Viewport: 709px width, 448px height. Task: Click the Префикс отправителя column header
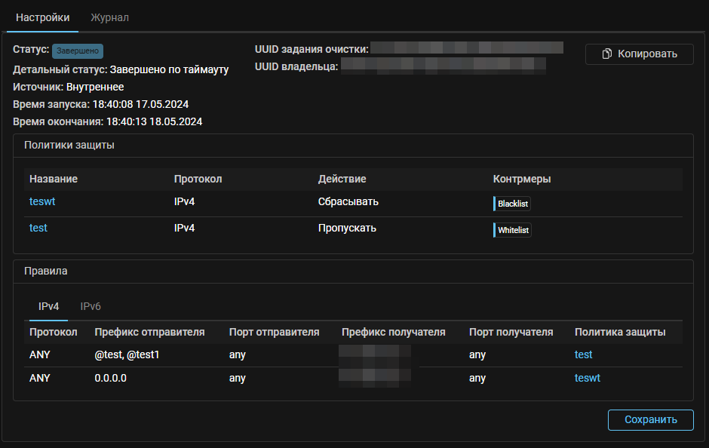(x=149, y=332)
